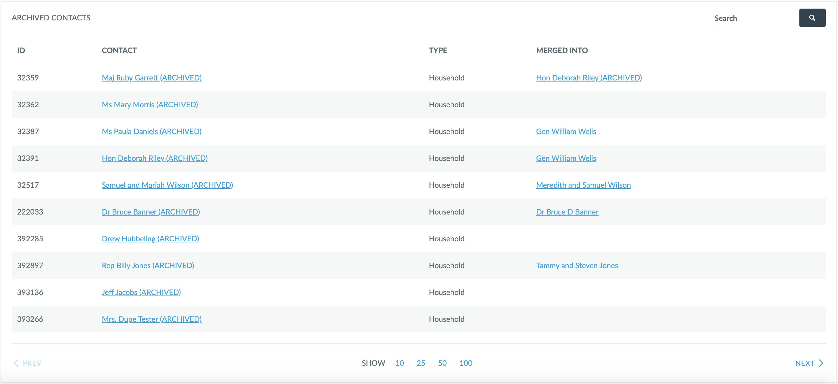Open Drew Hubbeling archived contact
This screenshot has width=838, height=384.
click(x=150, y=239)
